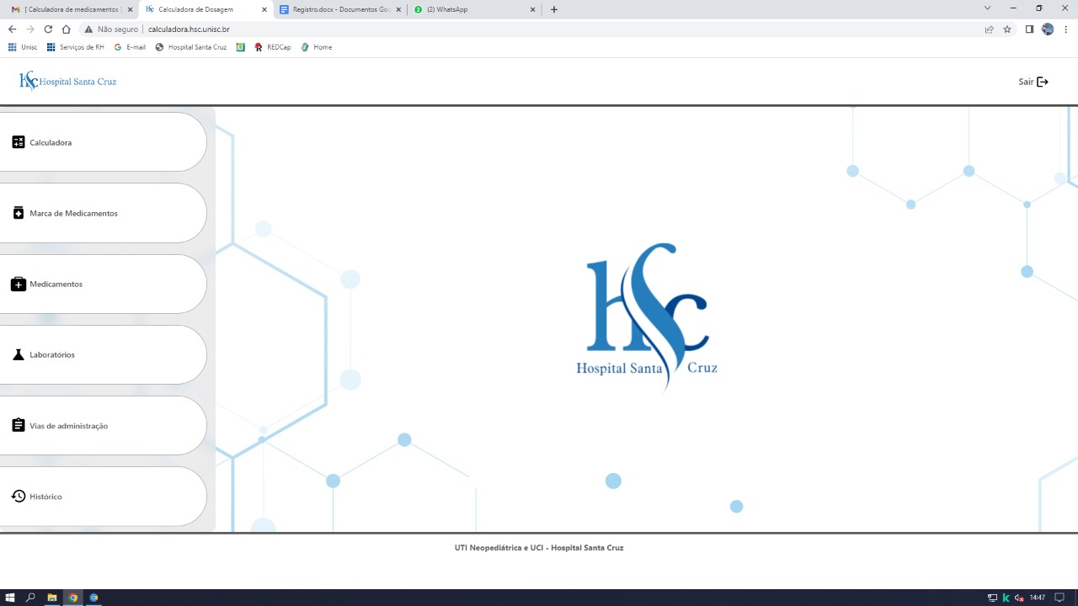Close the Calculadora de Dosagem tab
The image size is (1078, 606).
point(264,9)
